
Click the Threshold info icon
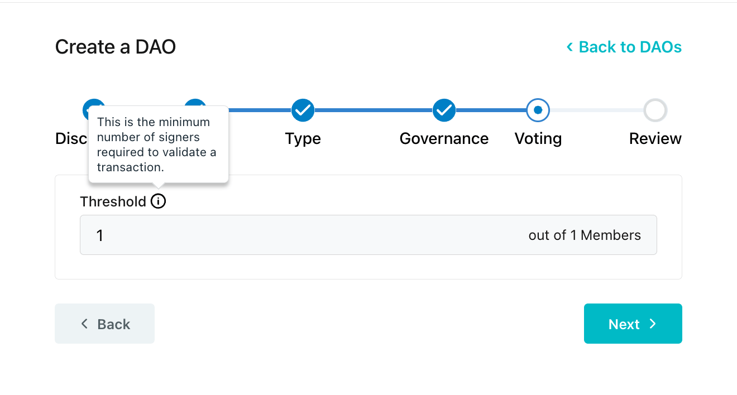[159, 201]
